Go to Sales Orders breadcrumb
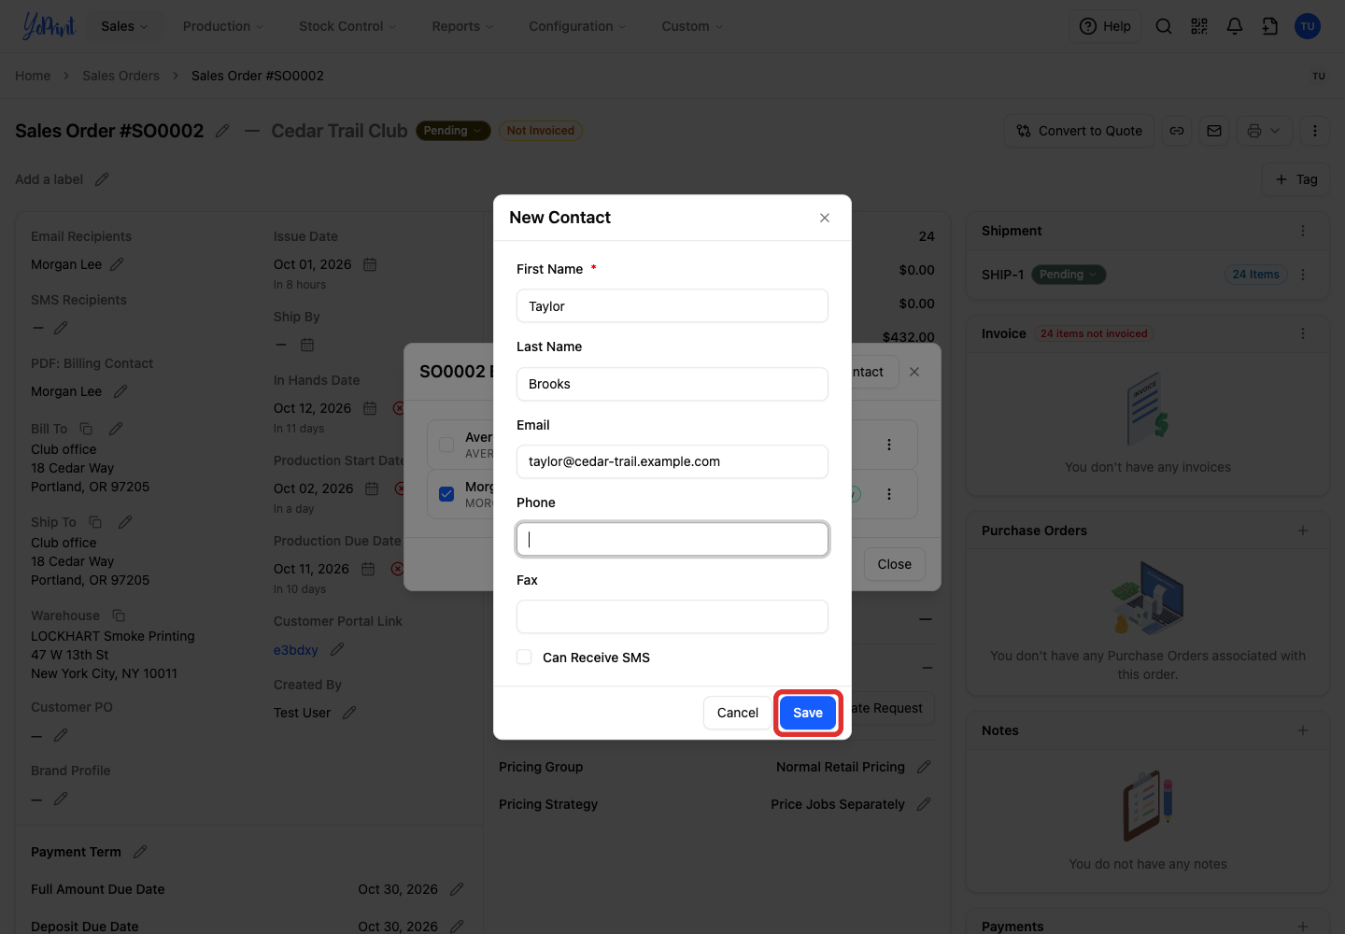Viewport: 1345px width, 934px height. [120, 76]
